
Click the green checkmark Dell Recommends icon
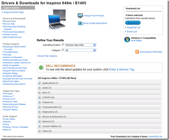pos(41,67)
